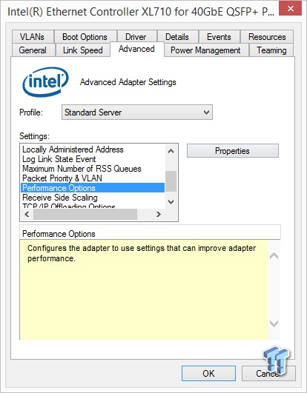Switch to the VLANs tab

point(33,37)
